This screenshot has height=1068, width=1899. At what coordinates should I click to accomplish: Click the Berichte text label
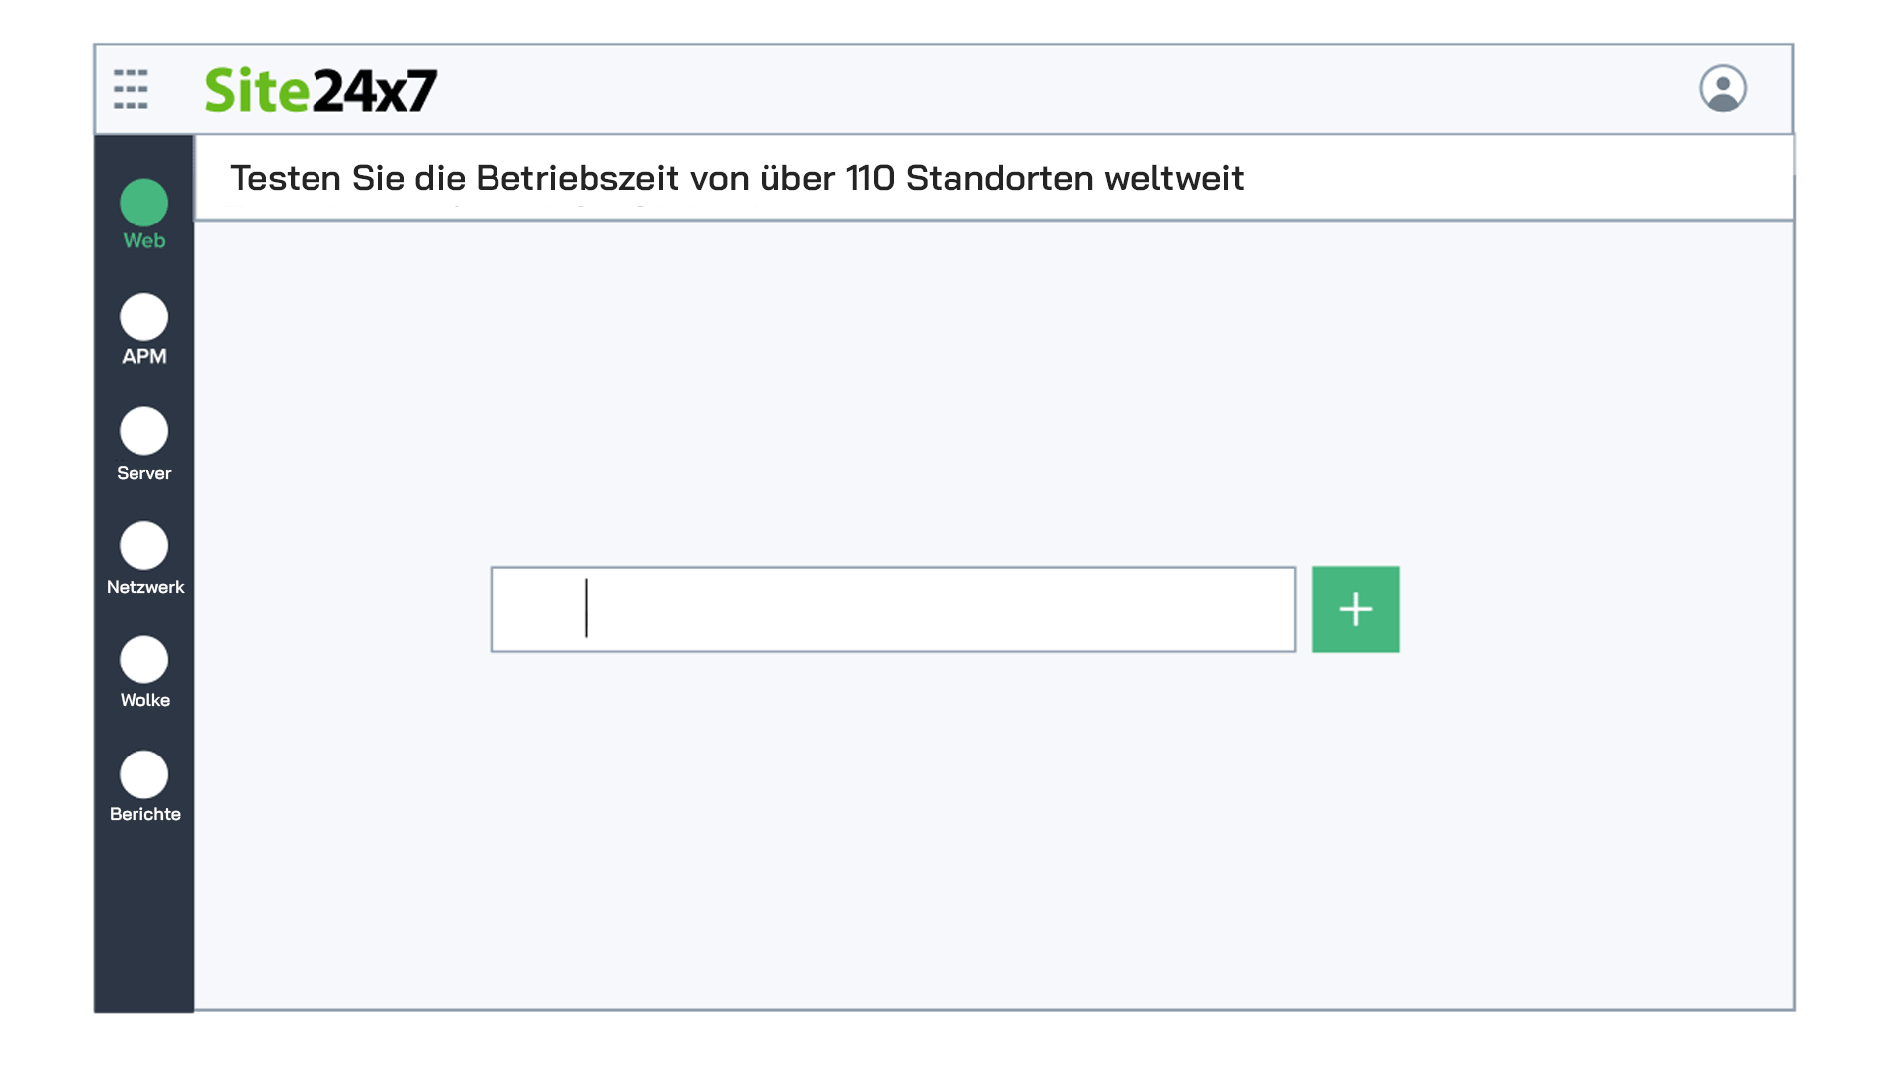coord(145,814)
